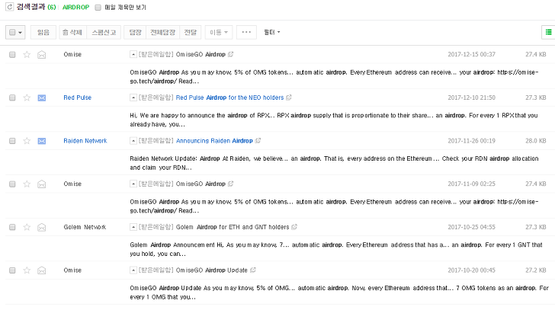Open the Red Pulse Airdrop for NEO holders subject
555x310 pixels.
(229, 97)
